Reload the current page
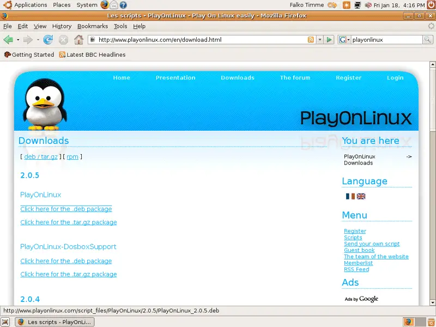436x327 pixels. click(x=48, y=40)
